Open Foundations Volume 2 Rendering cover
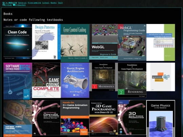 point(132,80)
